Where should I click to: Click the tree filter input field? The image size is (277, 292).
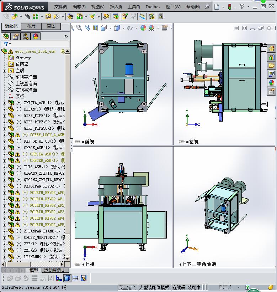pyautogui.click(x=41, y=44)
